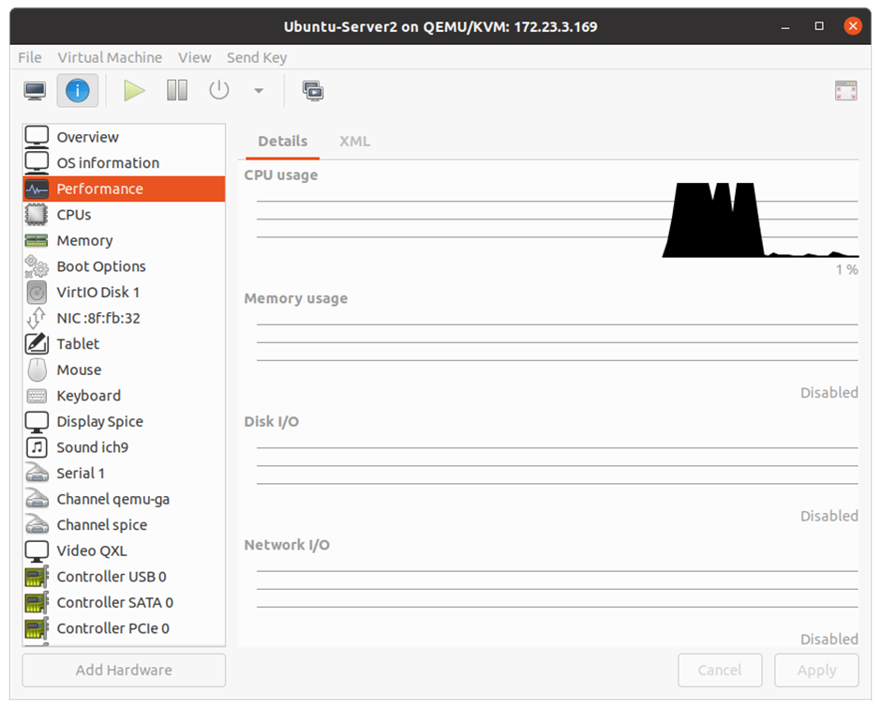
Task: Click the CPU usage graph
Action: pos(557,219)
